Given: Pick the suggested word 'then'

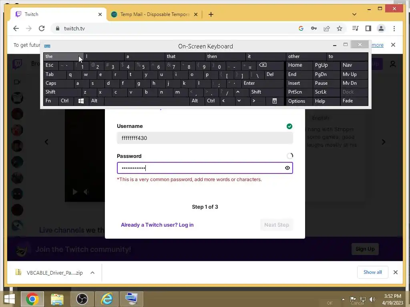Looking at the screenshot, I should coord(226,56).
